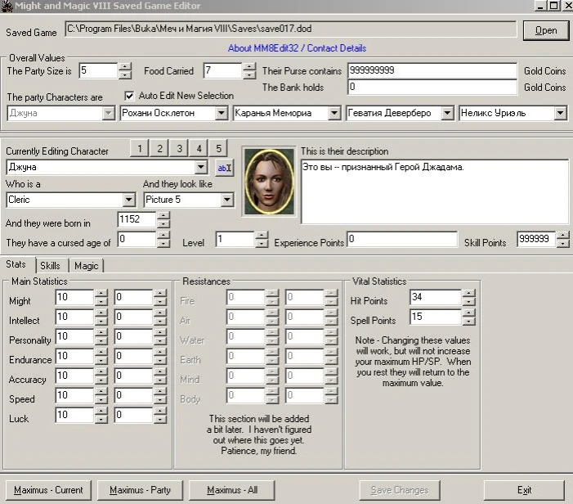573x504 pixels.
Task: Increase Speed base value with the up arrow
Action: pyautogui.click(x=101, y=391)
